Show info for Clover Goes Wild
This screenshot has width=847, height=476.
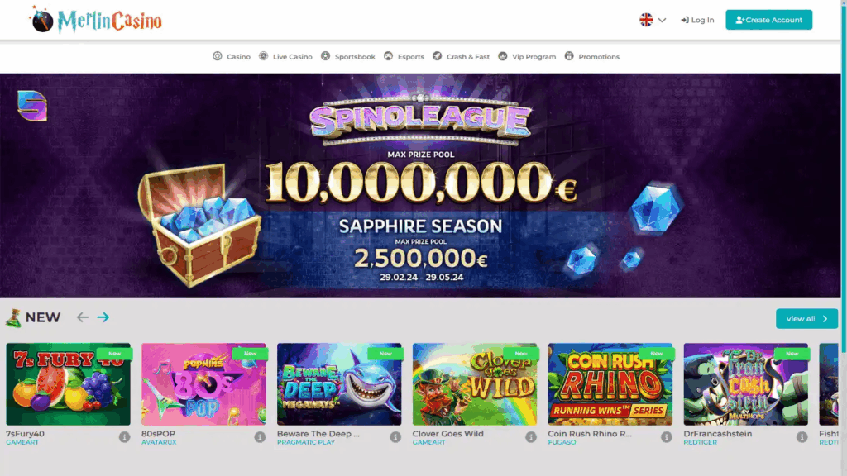(531, 437)
